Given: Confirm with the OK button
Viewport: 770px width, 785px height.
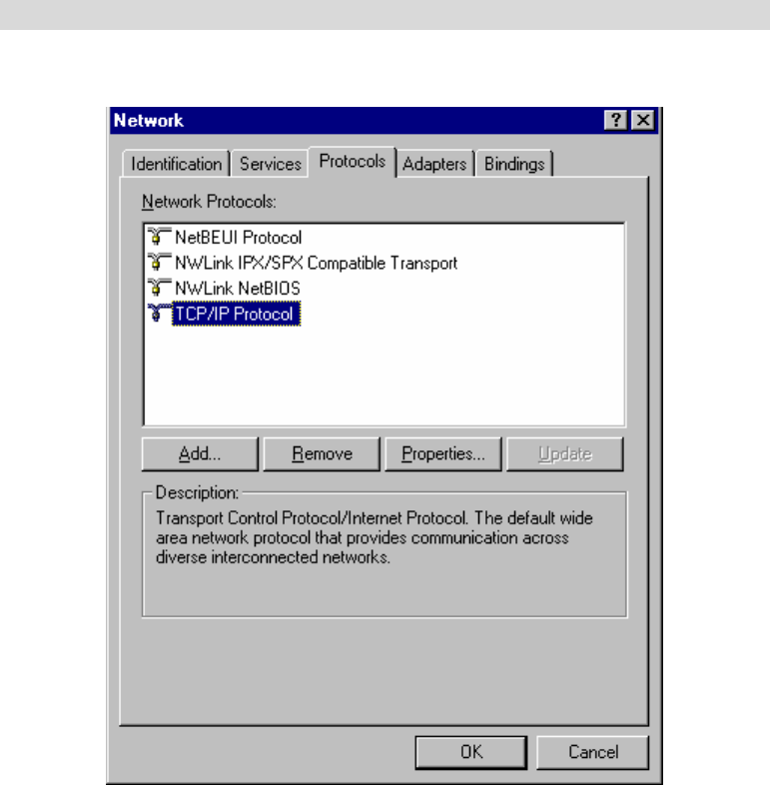Looking at the screenshot, I should (x=471, y=752).
